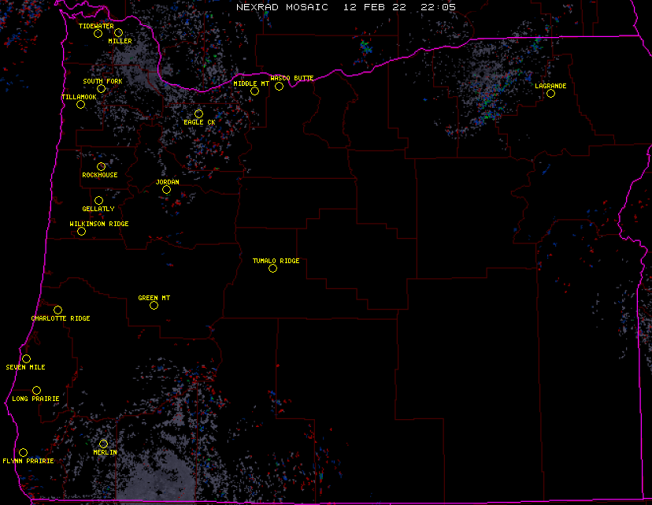Viewport: 652px width, 505px height.
Task: Select the Middle Mt station circle
Action: click(254, 91)
